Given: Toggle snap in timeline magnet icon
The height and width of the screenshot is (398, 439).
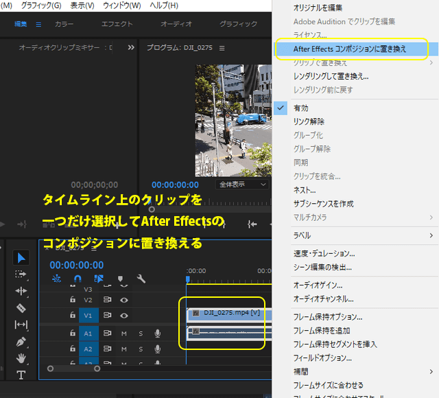Looking at the screenshot, I should coord(78,279).
